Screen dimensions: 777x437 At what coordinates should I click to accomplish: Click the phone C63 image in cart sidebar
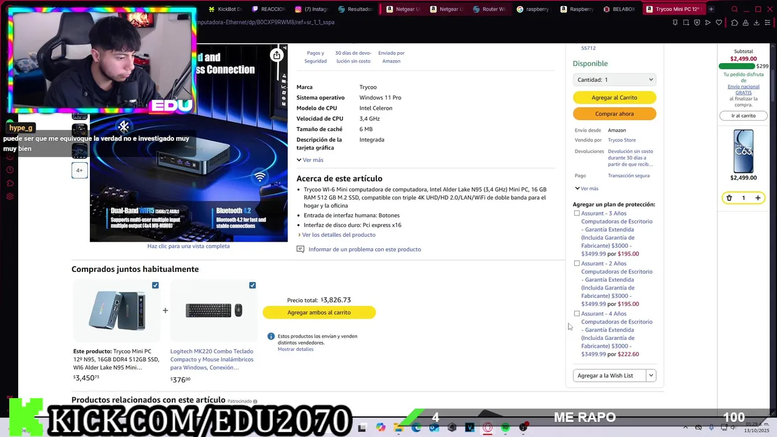coord(744,151)
